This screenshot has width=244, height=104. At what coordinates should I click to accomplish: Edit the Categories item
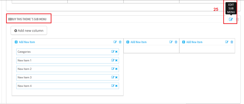(113, 52)
